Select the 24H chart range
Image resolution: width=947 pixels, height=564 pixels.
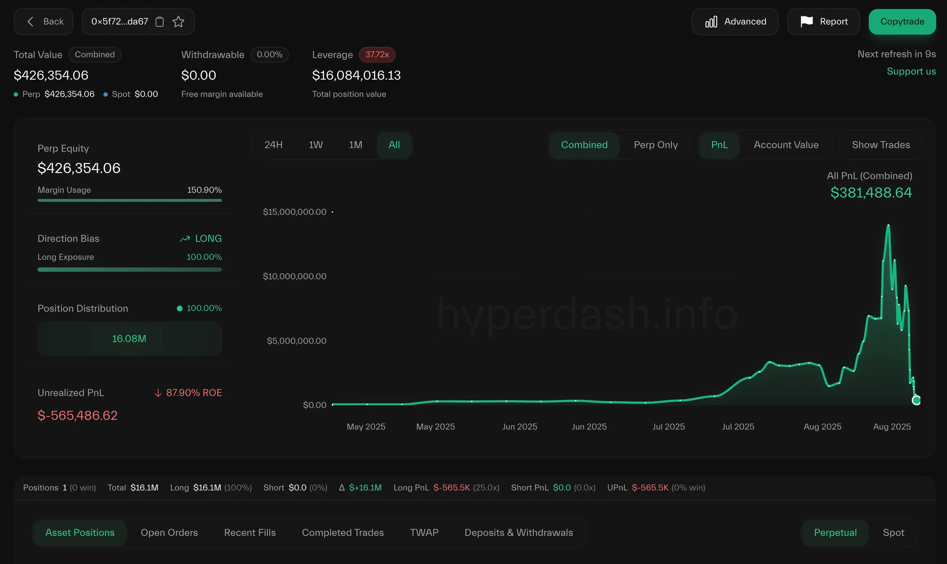[x=273, y=145]
